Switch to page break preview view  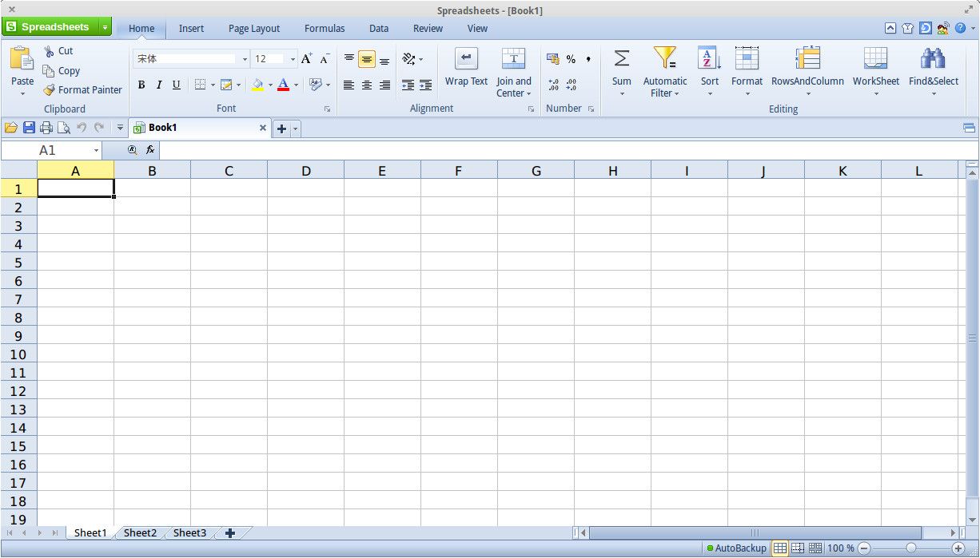tap(798, 548)
